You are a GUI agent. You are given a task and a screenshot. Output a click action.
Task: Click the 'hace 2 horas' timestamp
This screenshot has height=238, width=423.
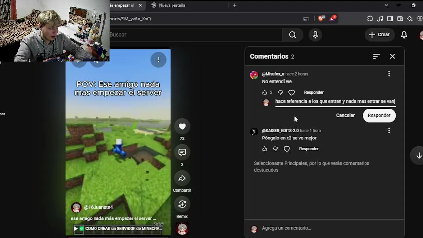coord(296,74)
